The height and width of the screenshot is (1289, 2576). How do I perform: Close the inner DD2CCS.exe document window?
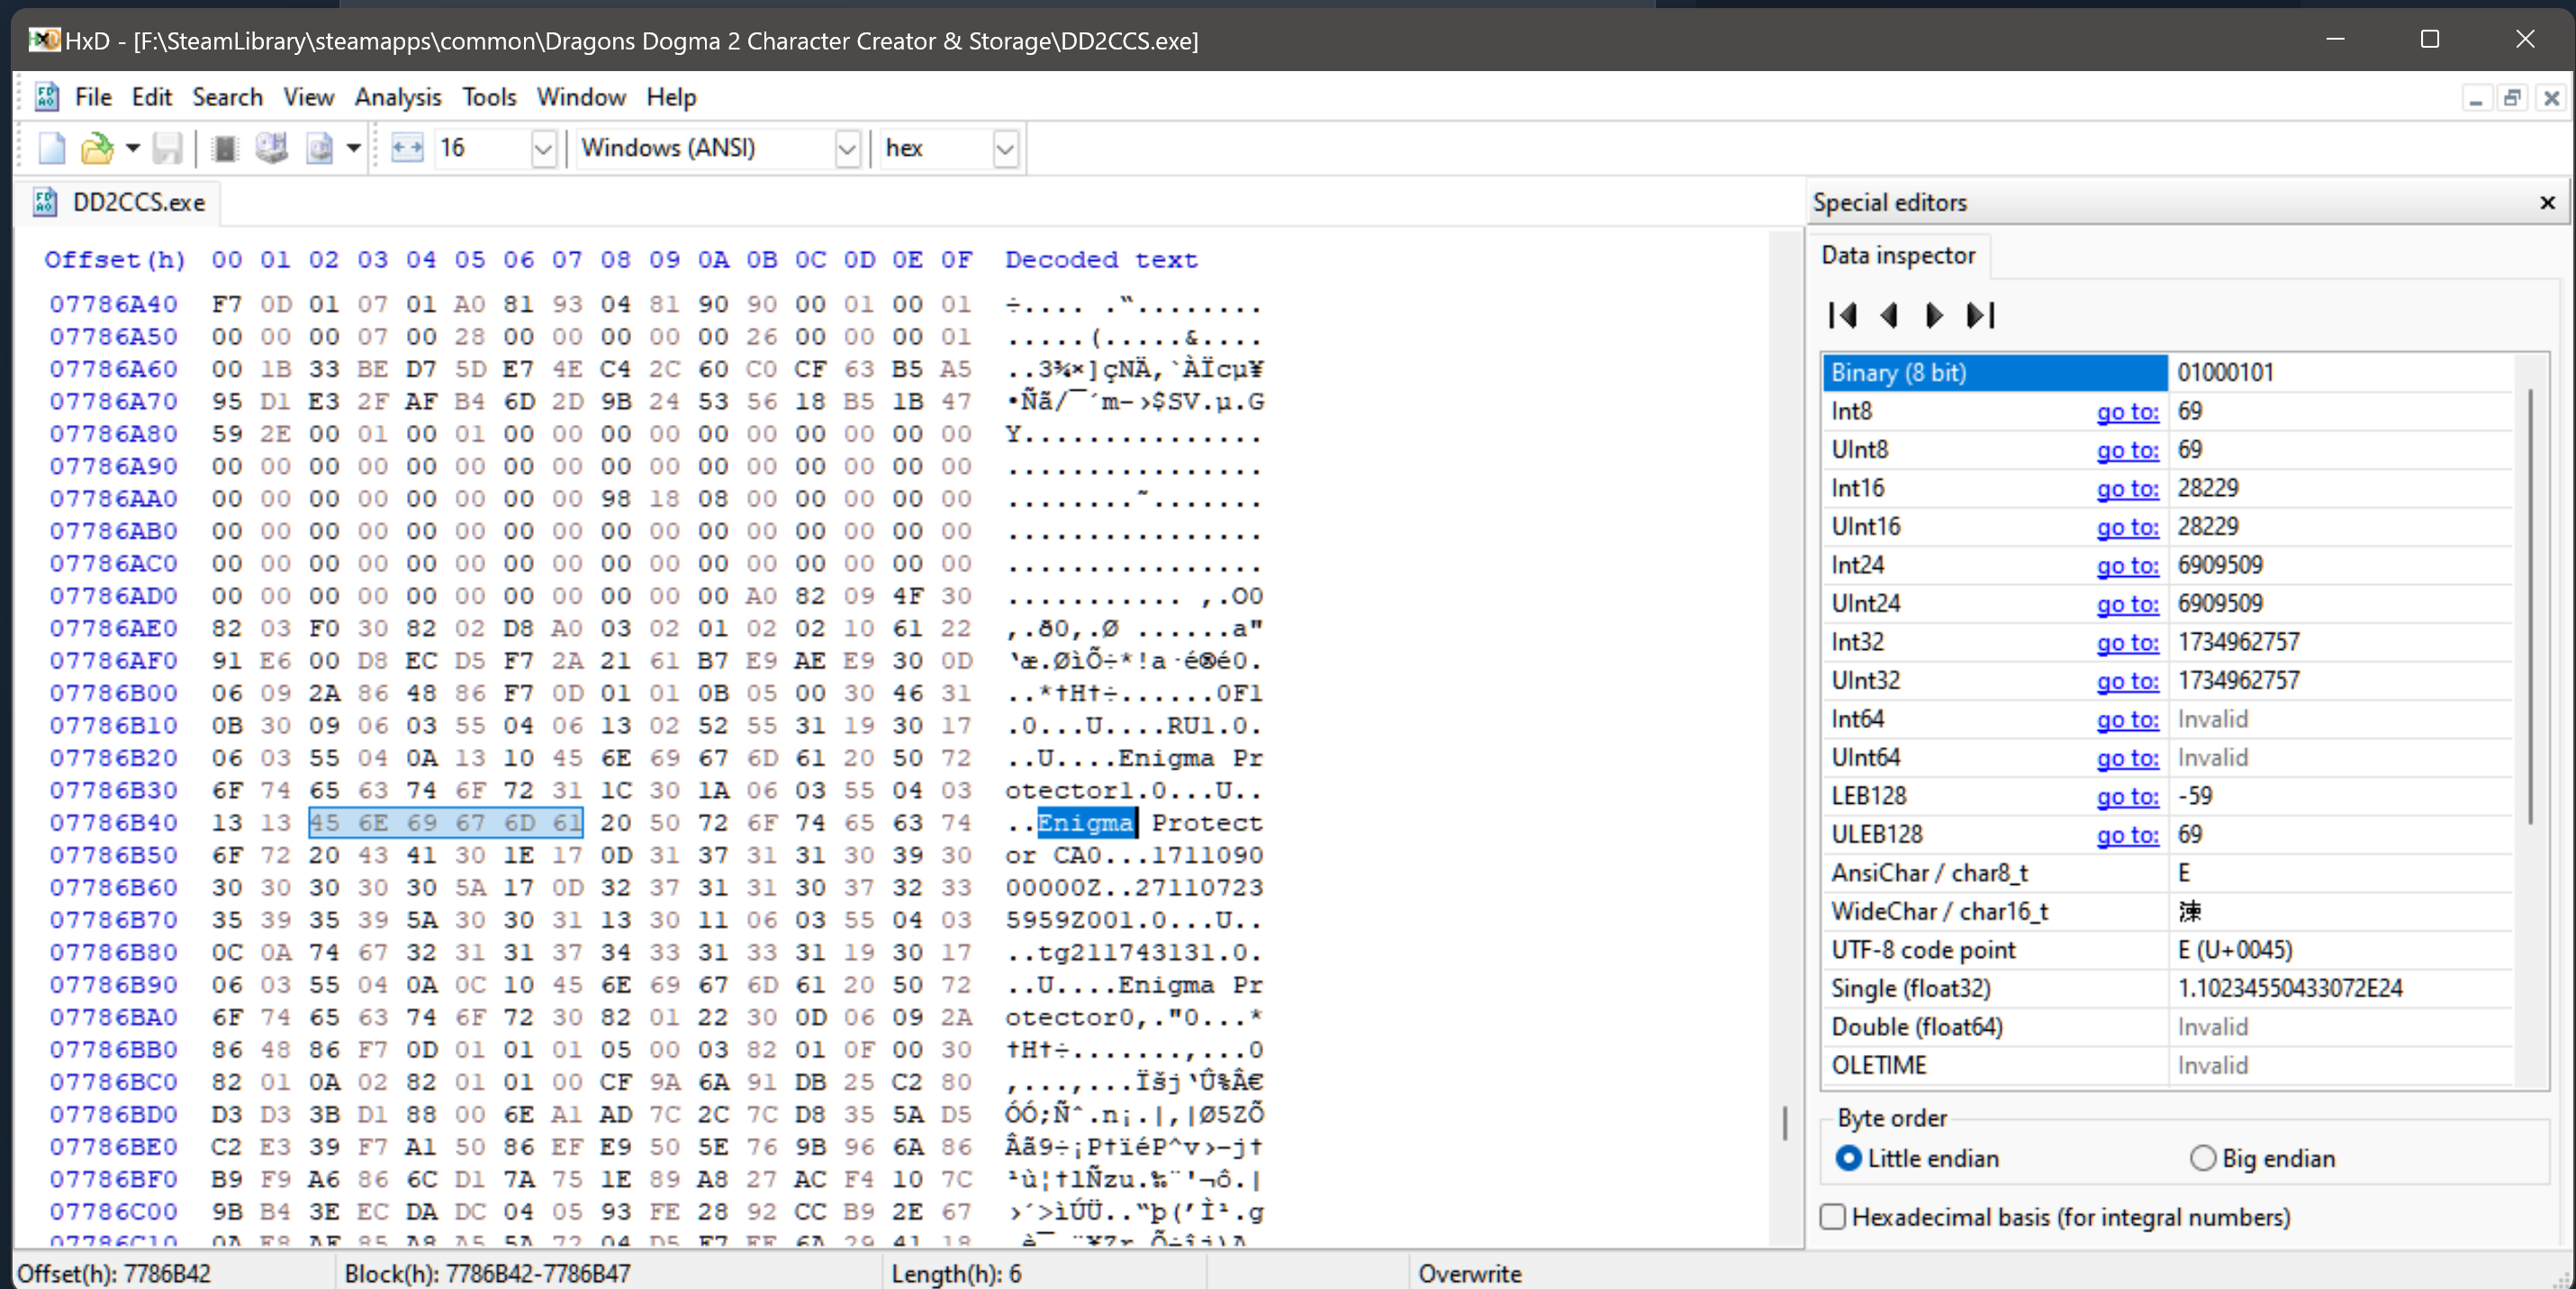2551,98
